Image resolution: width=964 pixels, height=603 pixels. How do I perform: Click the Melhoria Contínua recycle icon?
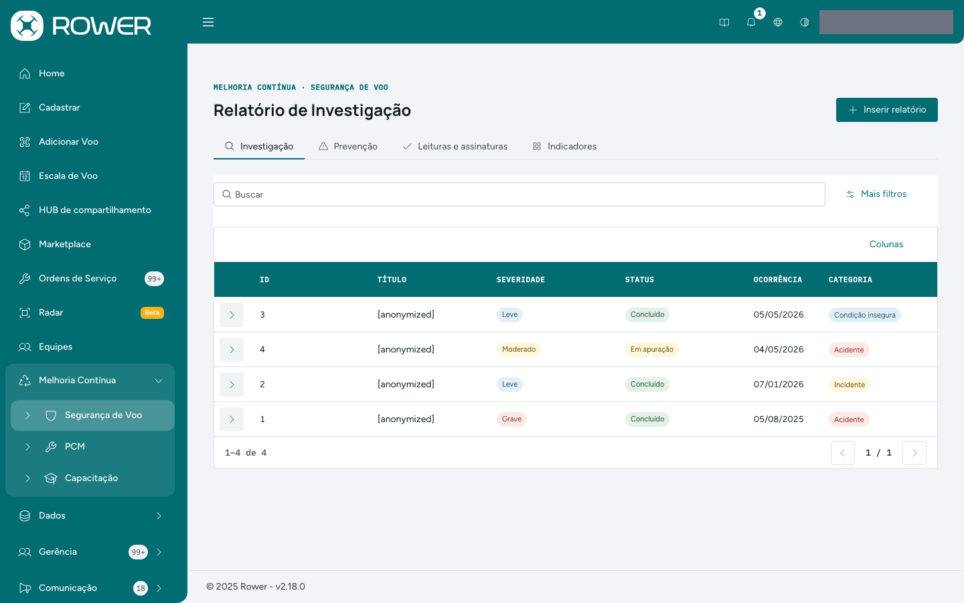(x=25, y=381)
